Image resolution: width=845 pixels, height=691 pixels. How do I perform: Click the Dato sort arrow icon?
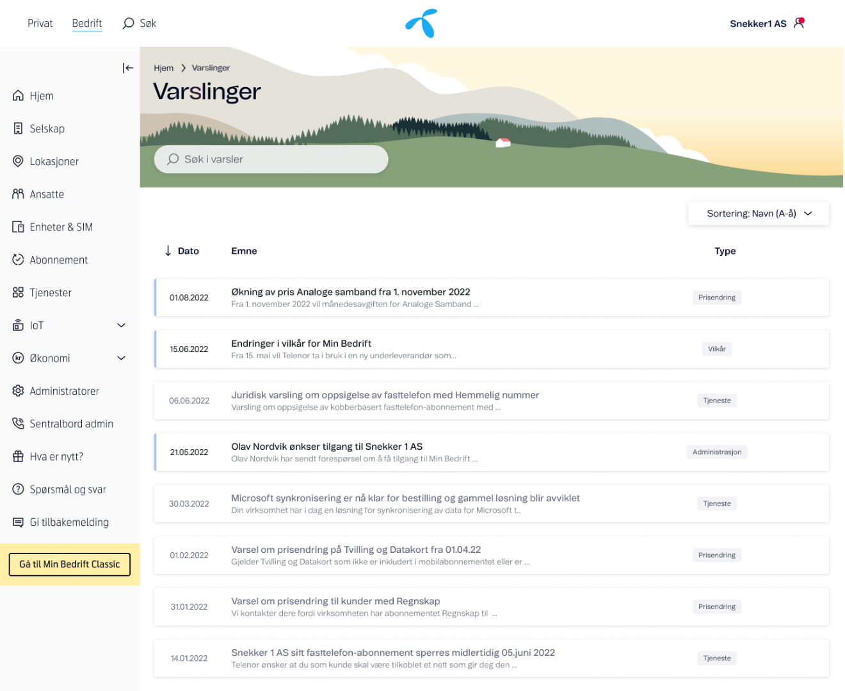[168, 251]
